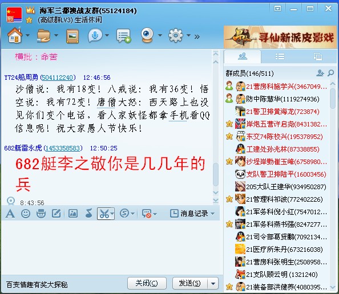The height and width of the screenshot is (294, 339).
Task: Insert a picture using the image icon
Action: tap(73, 214)
